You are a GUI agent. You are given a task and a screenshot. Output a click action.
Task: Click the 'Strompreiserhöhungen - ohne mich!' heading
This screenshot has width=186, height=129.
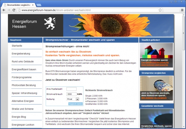67,47
